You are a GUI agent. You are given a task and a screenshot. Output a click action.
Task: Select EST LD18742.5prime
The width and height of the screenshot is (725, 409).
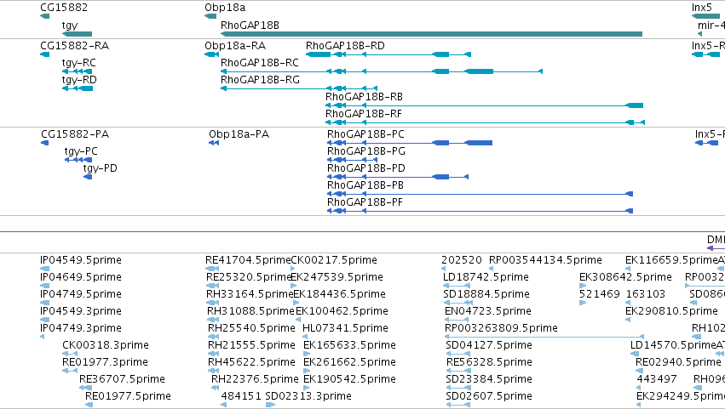486,277
